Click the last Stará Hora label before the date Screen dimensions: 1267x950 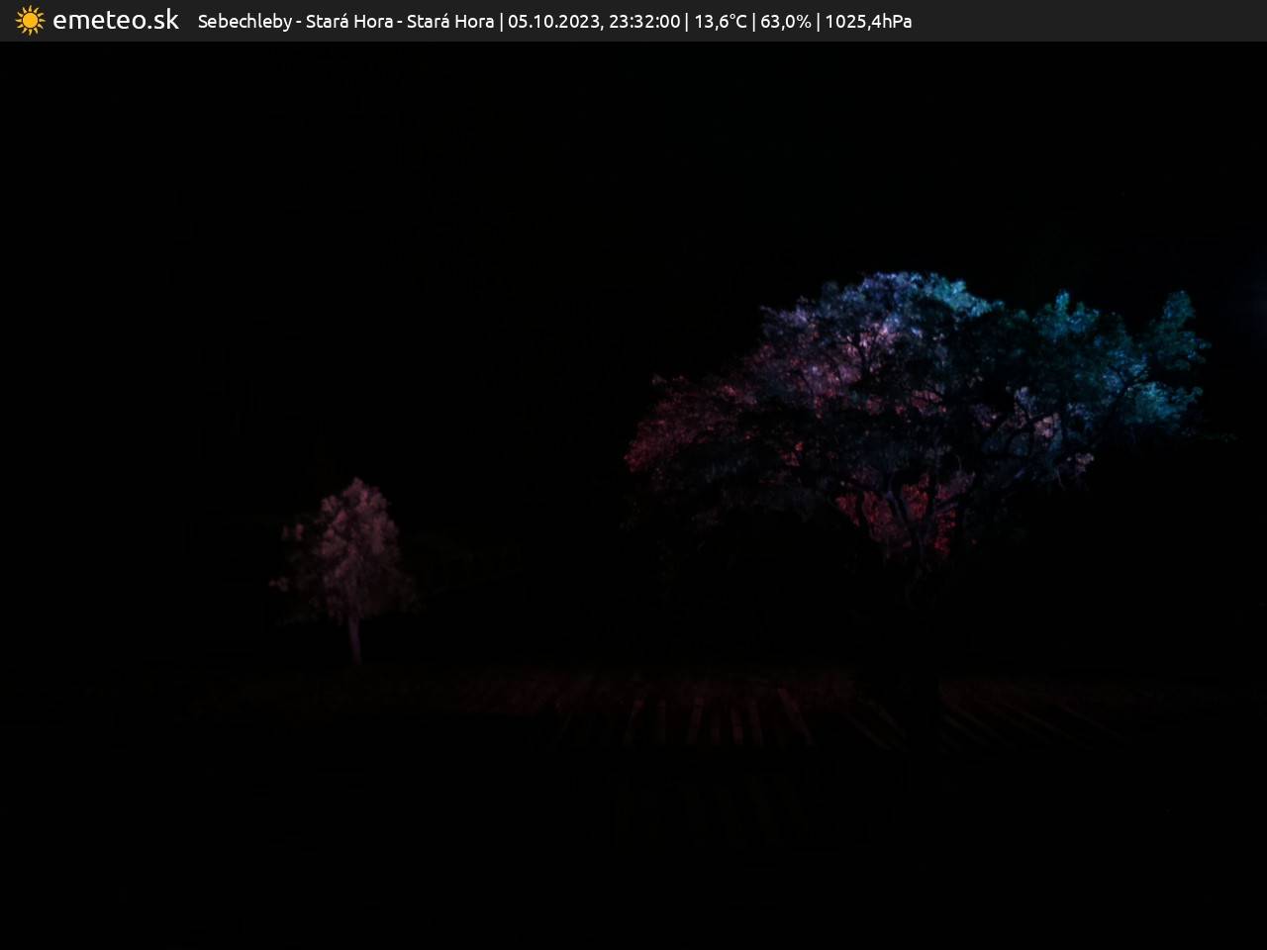450,22
